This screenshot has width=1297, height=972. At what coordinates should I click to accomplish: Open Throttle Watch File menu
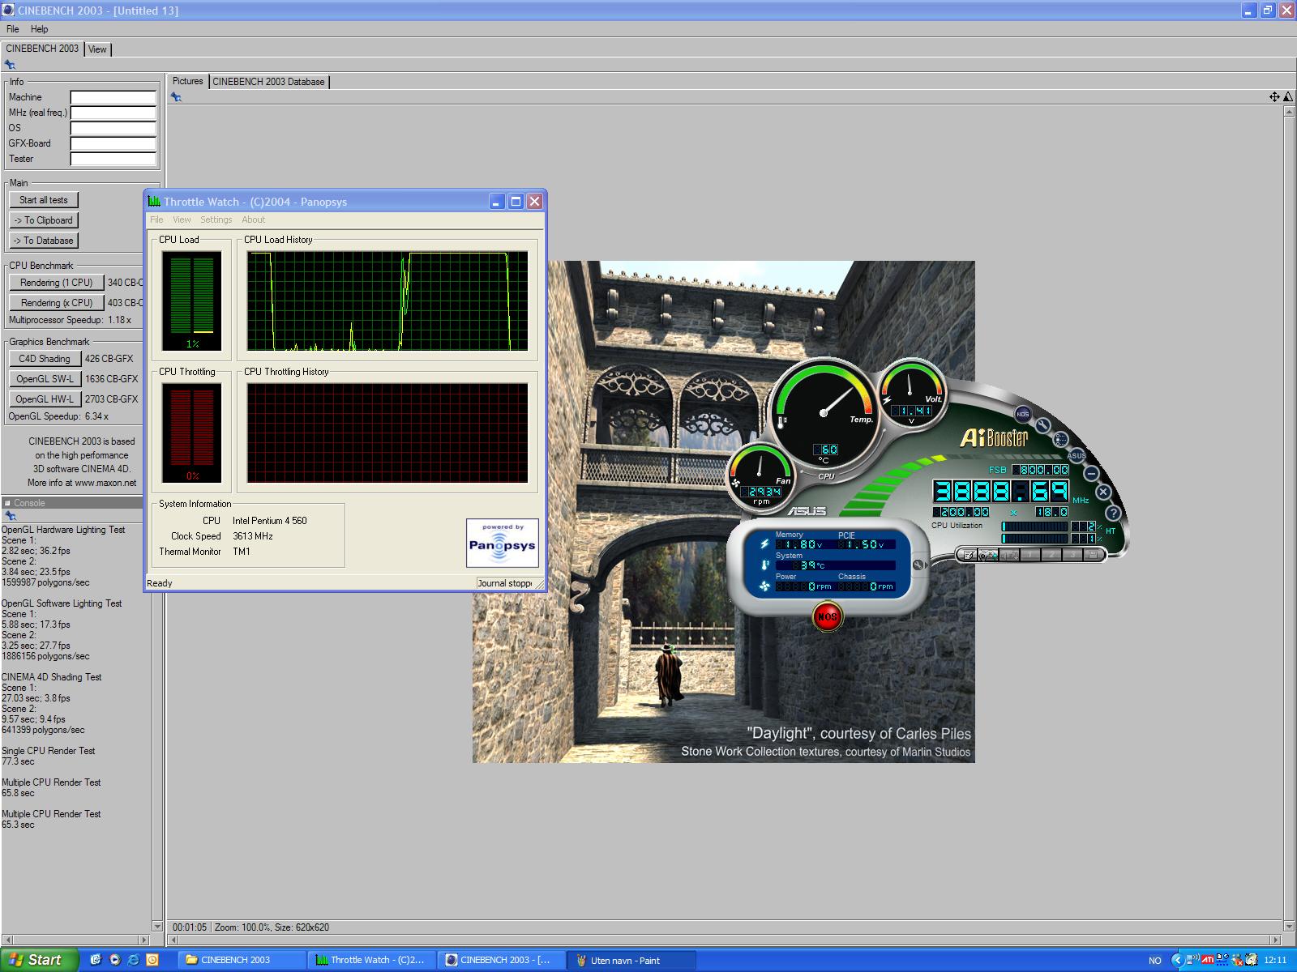tap(156, 220)
